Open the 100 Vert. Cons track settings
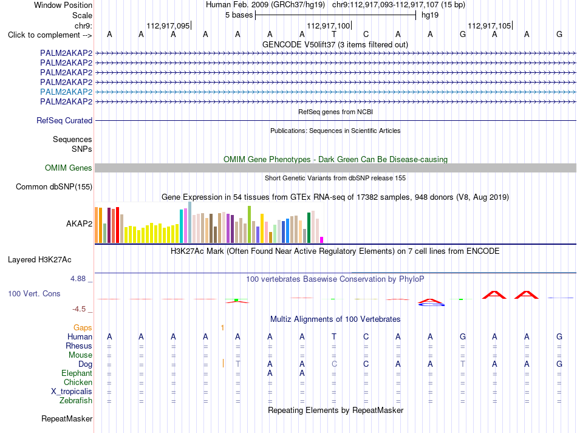577x433 pixels. point(34,293)
